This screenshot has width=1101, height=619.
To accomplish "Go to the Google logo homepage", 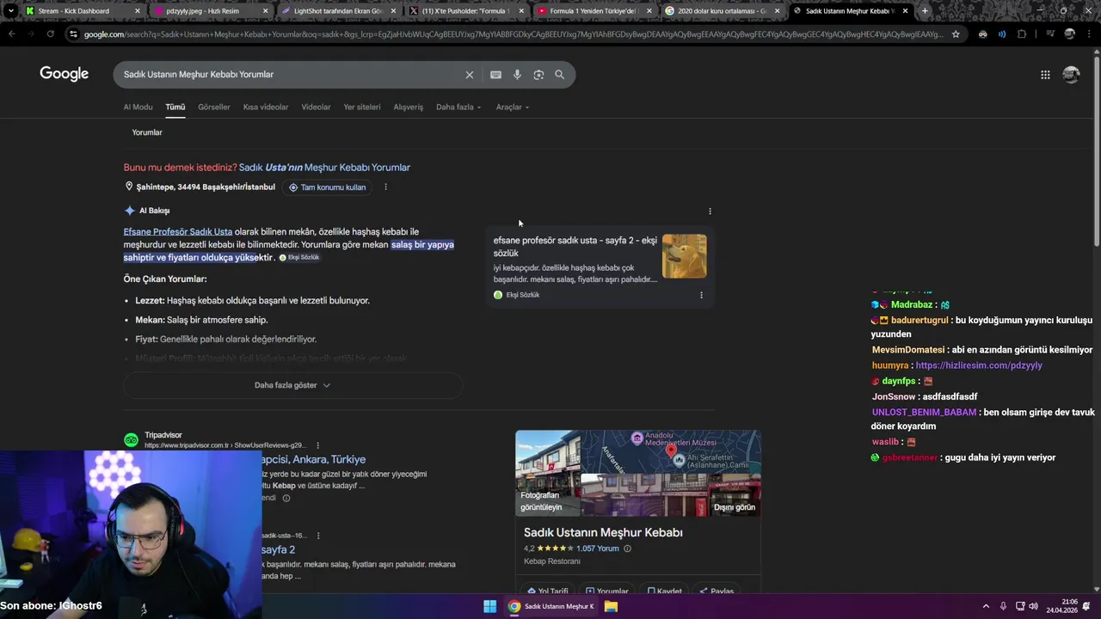I will [x=64, y=74].
